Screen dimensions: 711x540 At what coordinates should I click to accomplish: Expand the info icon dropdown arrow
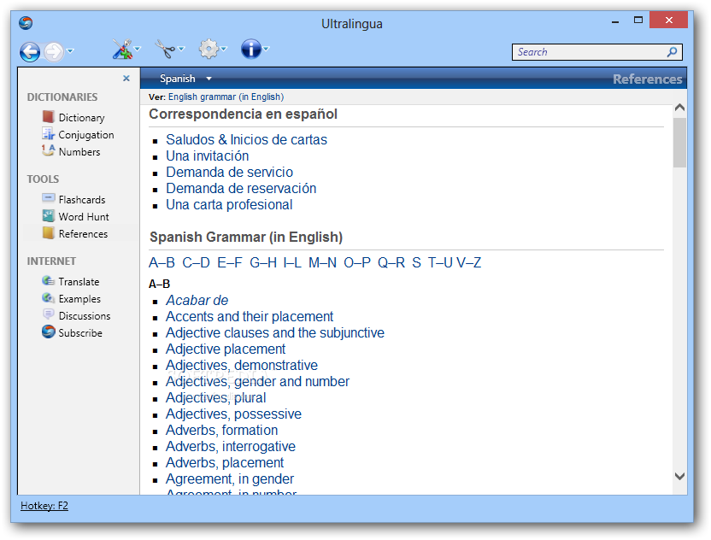click(x=266, y=49)
